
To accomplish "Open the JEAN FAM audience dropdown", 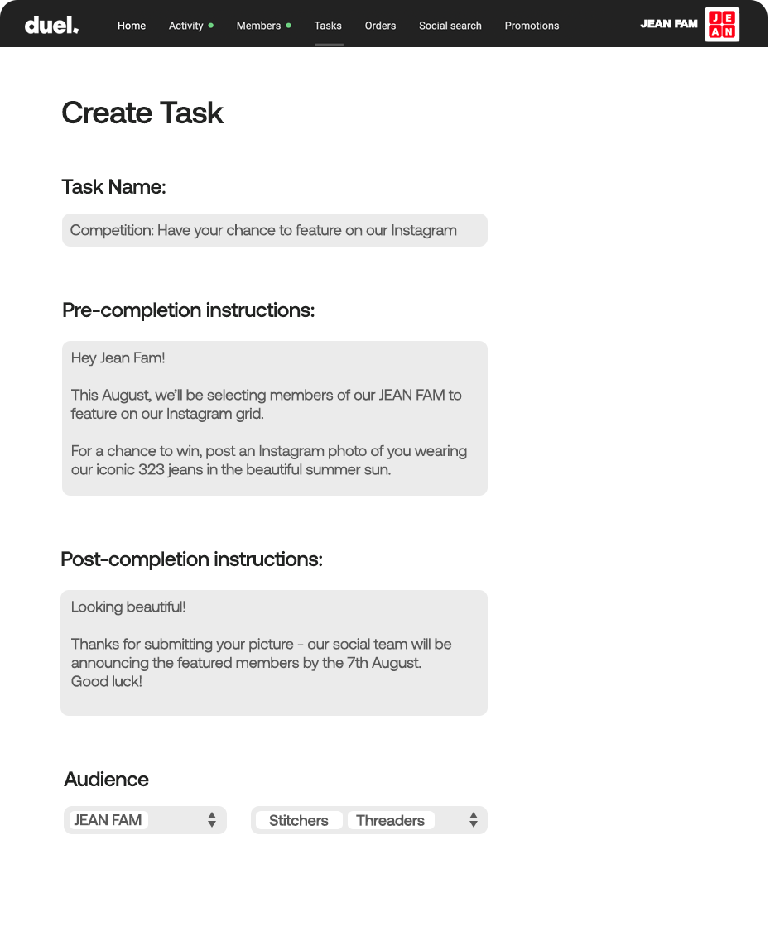I will (x=145, y=820).
